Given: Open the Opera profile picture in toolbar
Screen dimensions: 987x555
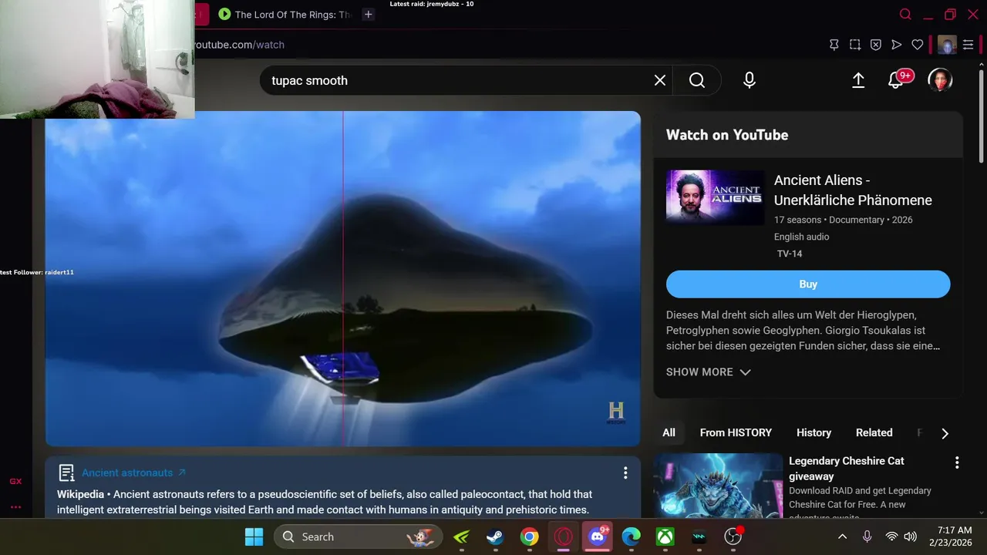Looking at the screenshot, I should (x=947, y=45).
